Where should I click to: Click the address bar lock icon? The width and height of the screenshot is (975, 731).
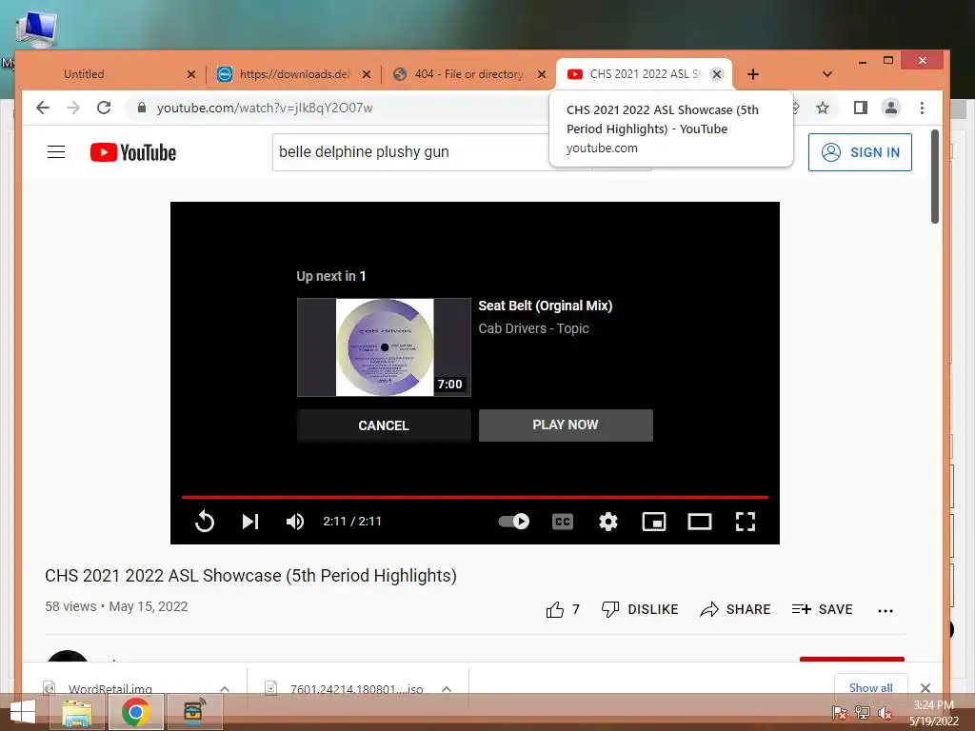pos(142,108)
